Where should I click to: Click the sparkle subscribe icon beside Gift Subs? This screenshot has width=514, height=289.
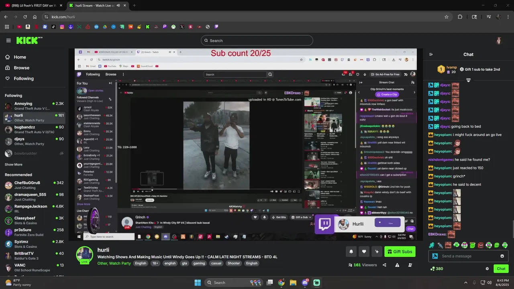[377, 252]
